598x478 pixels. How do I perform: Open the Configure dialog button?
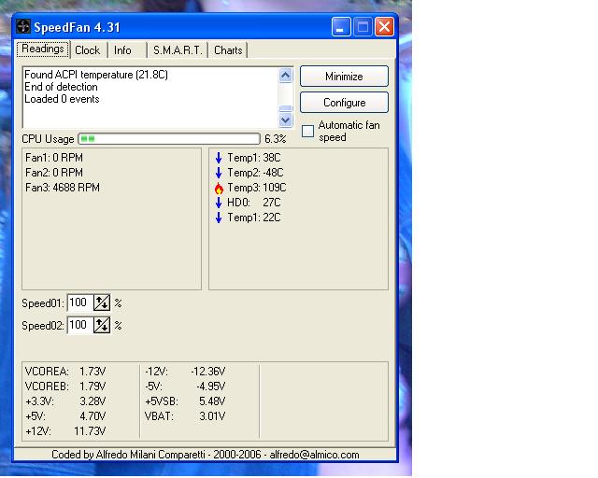(x=344, y=103)
